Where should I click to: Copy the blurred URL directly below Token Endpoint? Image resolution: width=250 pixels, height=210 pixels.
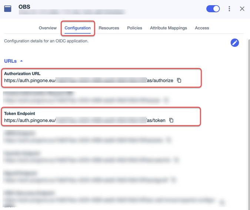[x=169, y=140]
